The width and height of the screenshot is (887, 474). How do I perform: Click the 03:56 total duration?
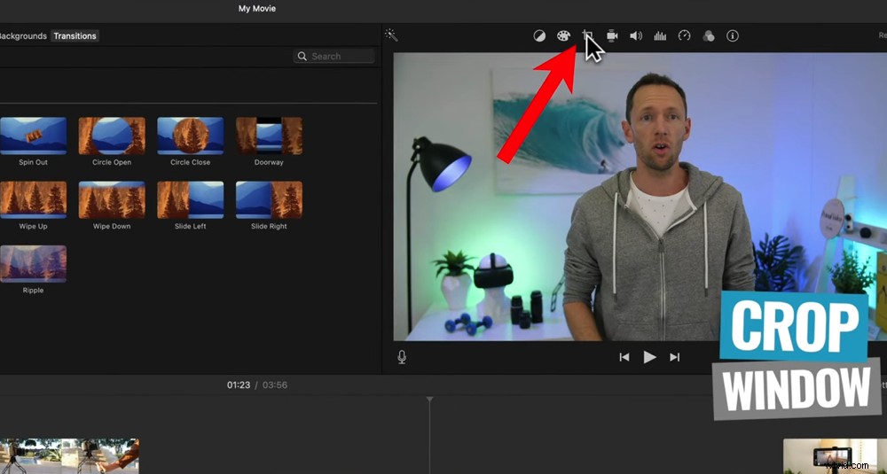[275, 385]
